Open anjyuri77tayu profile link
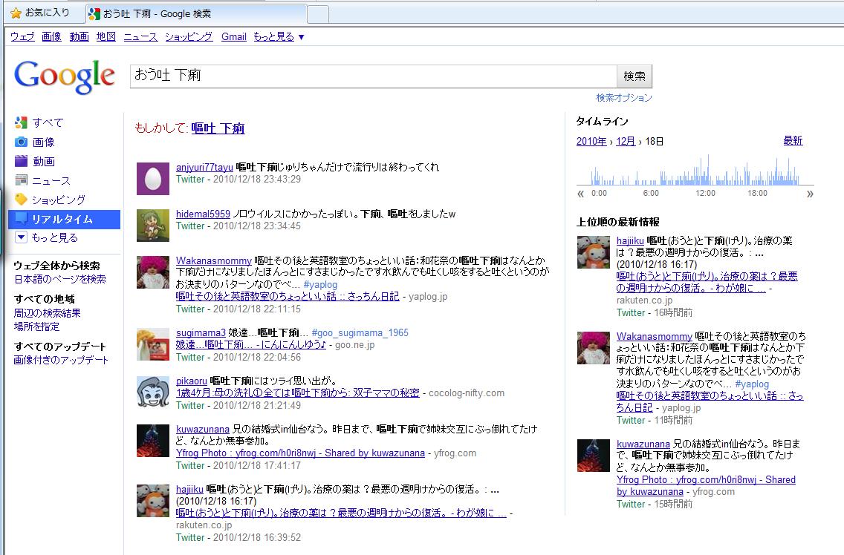The width and height of the screenshot is (844, 555). pyautogui.click(x=204, y=167)
